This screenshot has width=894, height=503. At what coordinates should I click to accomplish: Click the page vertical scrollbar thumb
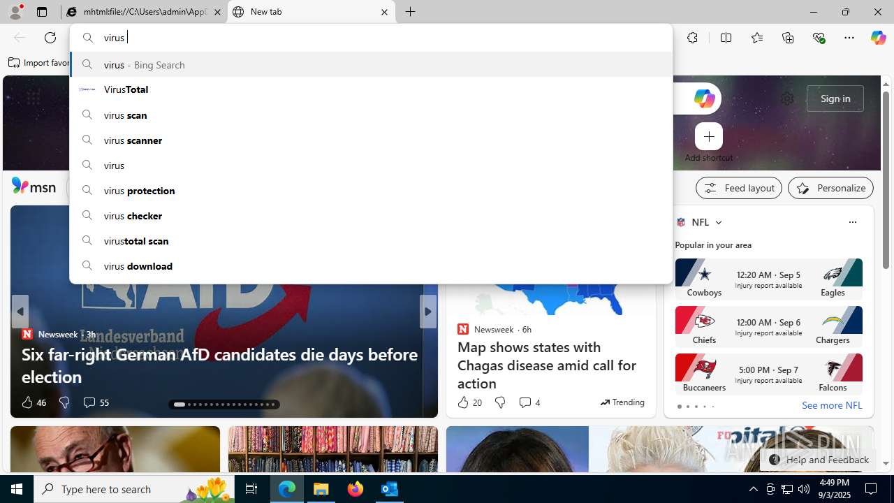tap(886, 180)
